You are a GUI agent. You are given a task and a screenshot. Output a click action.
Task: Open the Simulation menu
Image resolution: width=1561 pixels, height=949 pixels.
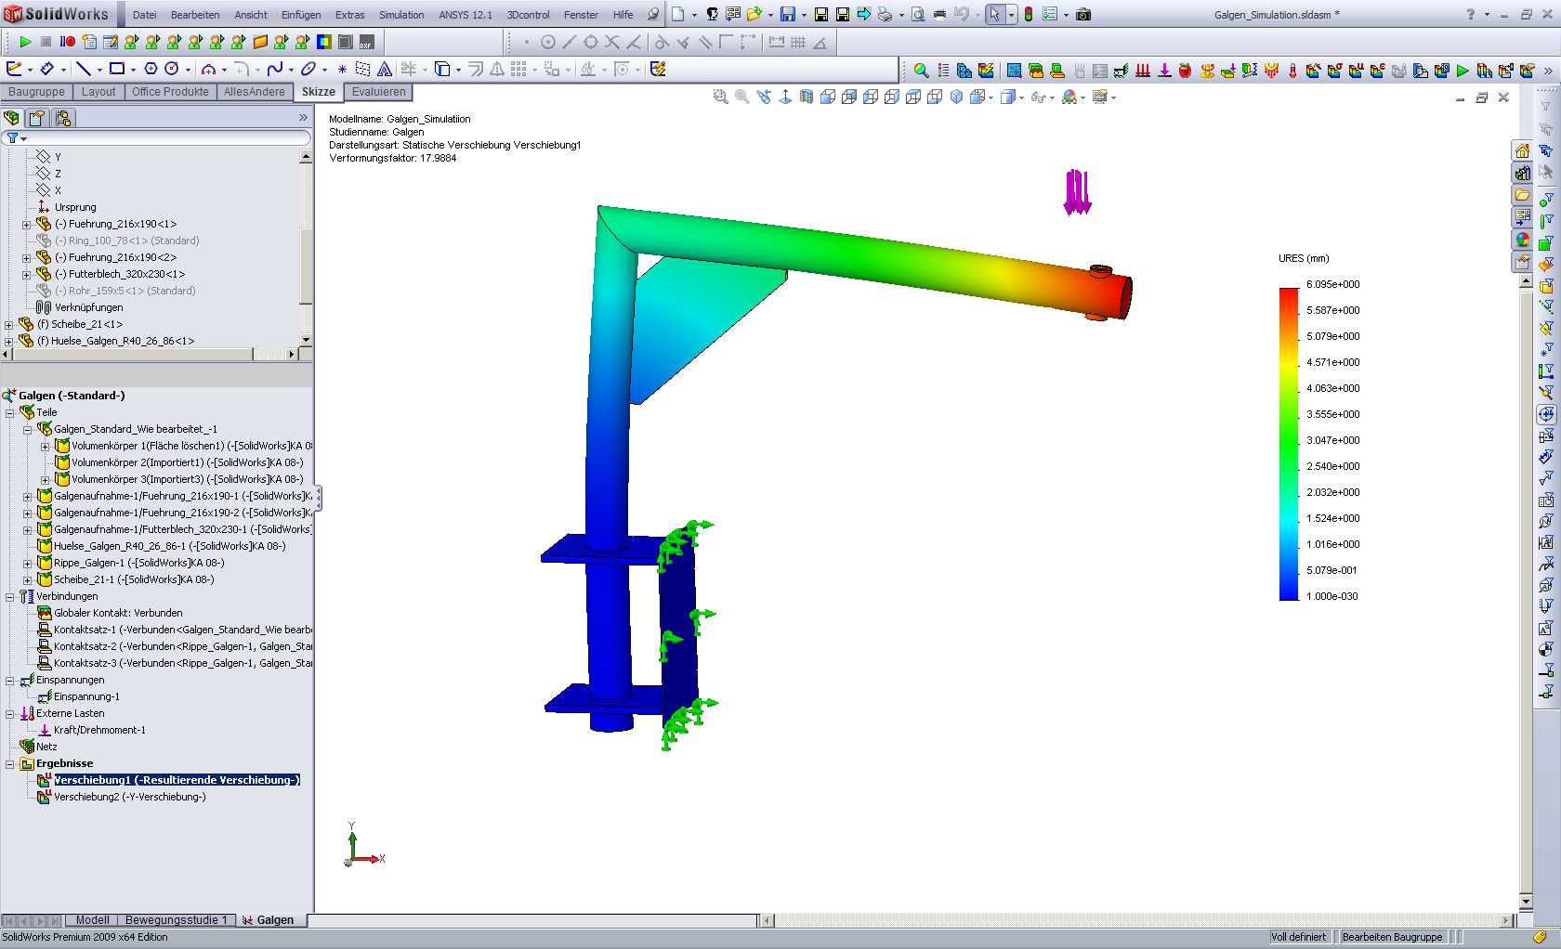coord(400,15)
